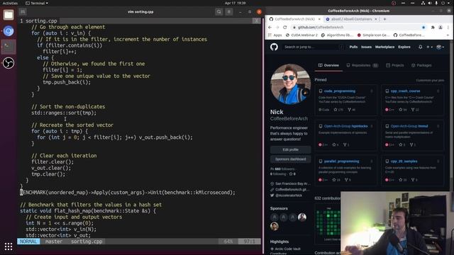Image resolution: width=454 pixels, height=255 pixels.
Task: Open the CoffeeBefore... bookmark
Action: 409,35
